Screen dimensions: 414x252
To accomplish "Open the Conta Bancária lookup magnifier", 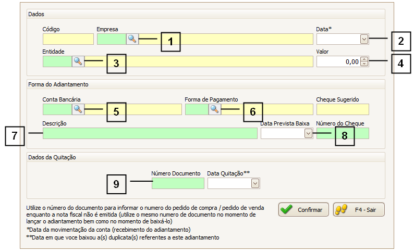I will coord(78,109).
